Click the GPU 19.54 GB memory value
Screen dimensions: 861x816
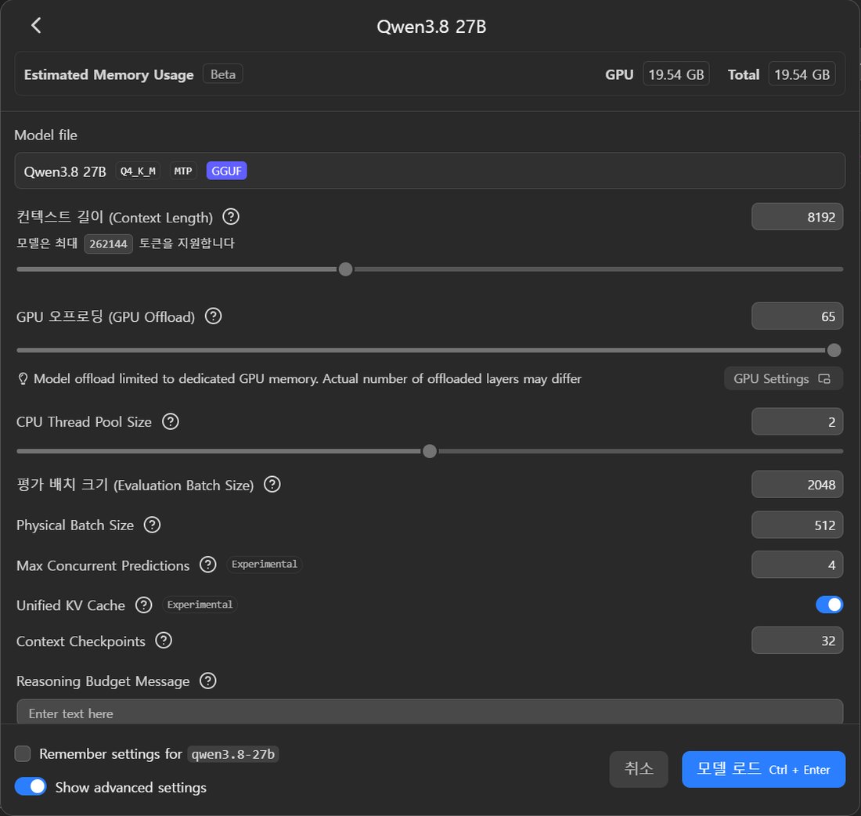676,74
